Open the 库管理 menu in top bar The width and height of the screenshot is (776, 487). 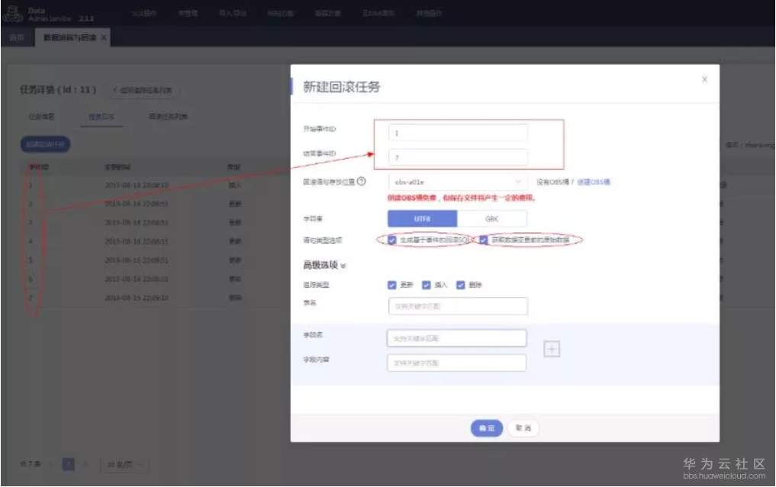pos(188,14)
